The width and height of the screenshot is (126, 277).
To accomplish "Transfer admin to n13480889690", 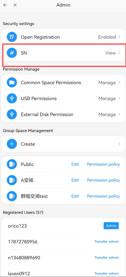I will 106,257.
